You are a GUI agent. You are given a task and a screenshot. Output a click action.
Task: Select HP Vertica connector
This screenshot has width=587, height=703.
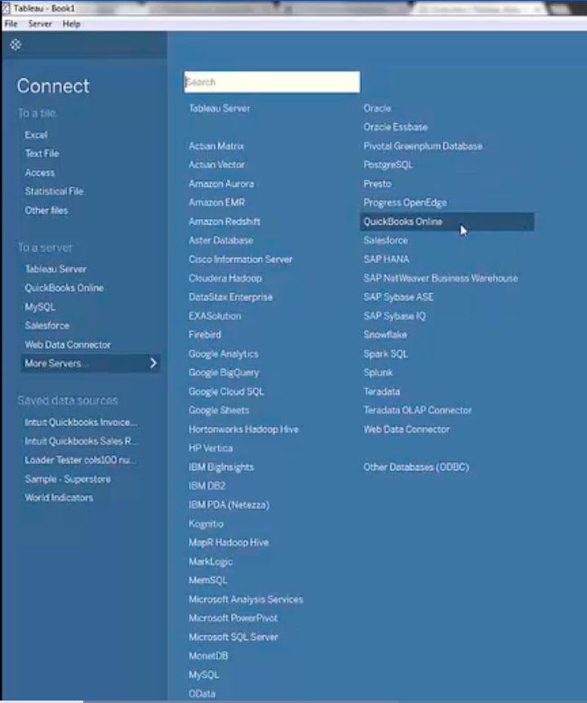click(211, 448)
